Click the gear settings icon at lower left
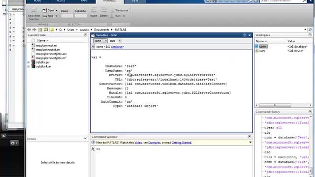Image resolution: width=315 pixels, height=177 pixels. 14,143
